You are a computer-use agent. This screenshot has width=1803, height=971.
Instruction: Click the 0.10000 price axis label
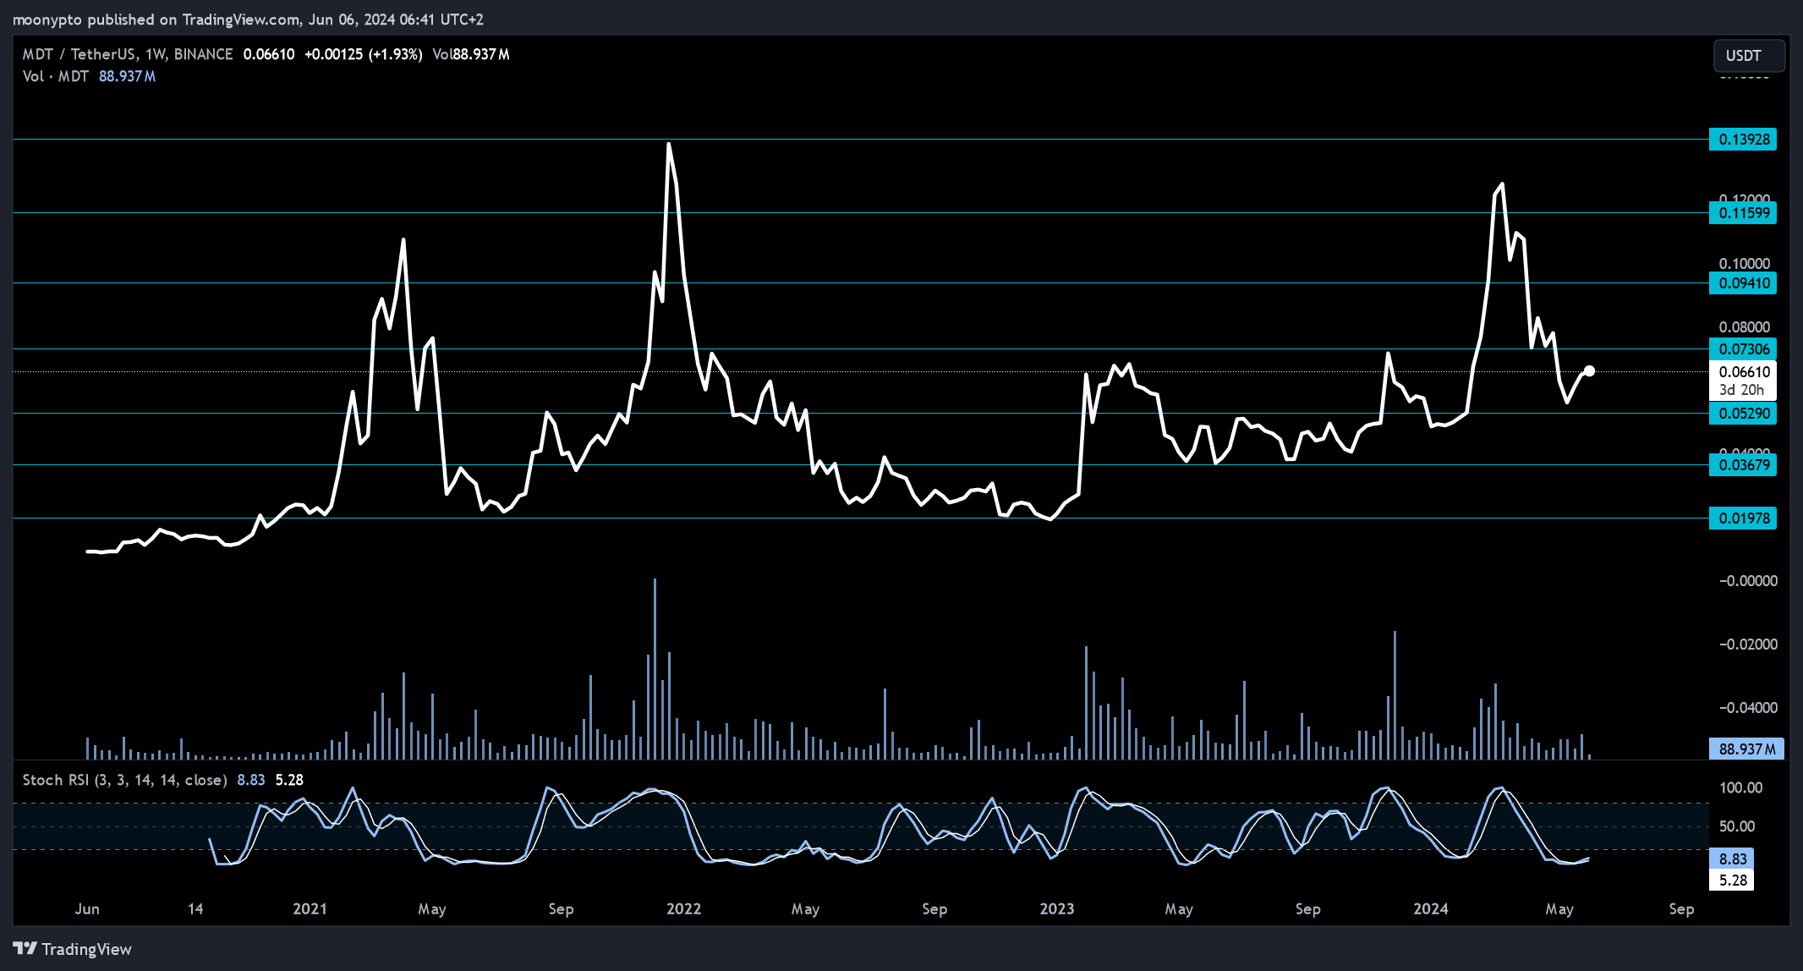[1744, 264]
